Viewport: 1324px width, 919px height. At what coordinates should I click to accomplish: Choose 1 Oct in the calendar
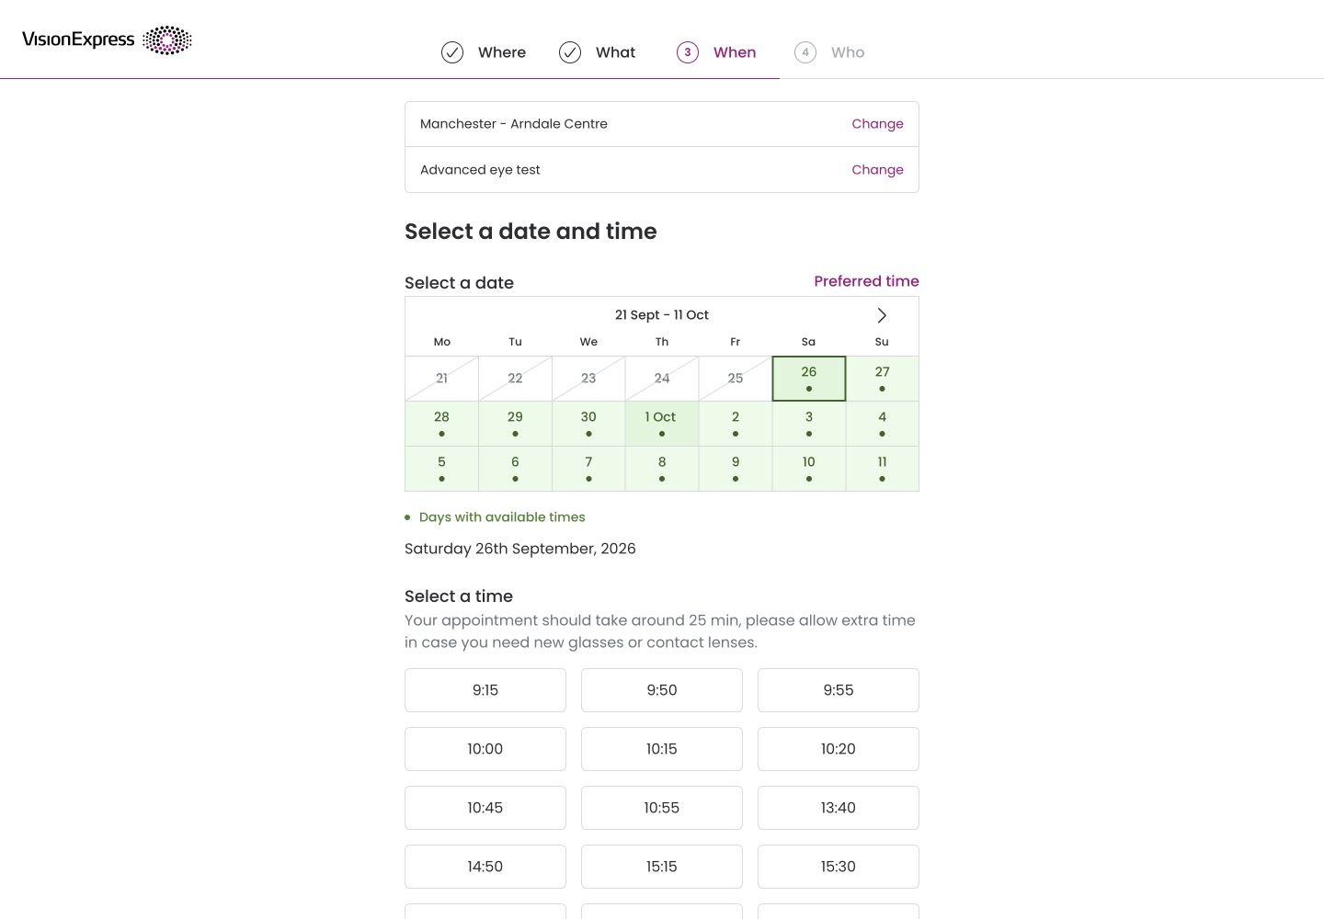click(x=662, y=424)
